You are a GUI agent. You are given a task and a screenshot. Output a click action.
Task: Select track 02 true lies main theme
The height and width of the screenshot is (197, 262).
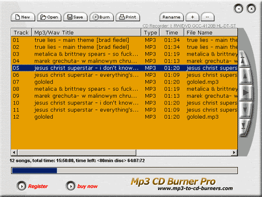pyautogui.click(x=124, y=47)
